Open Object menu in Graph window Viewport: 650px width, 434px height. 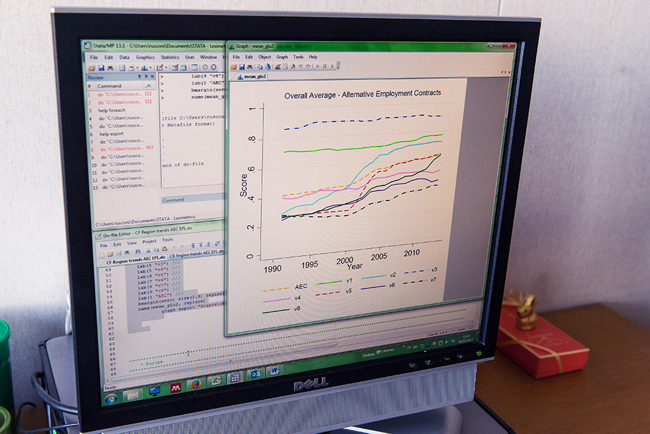click(265, 57)
